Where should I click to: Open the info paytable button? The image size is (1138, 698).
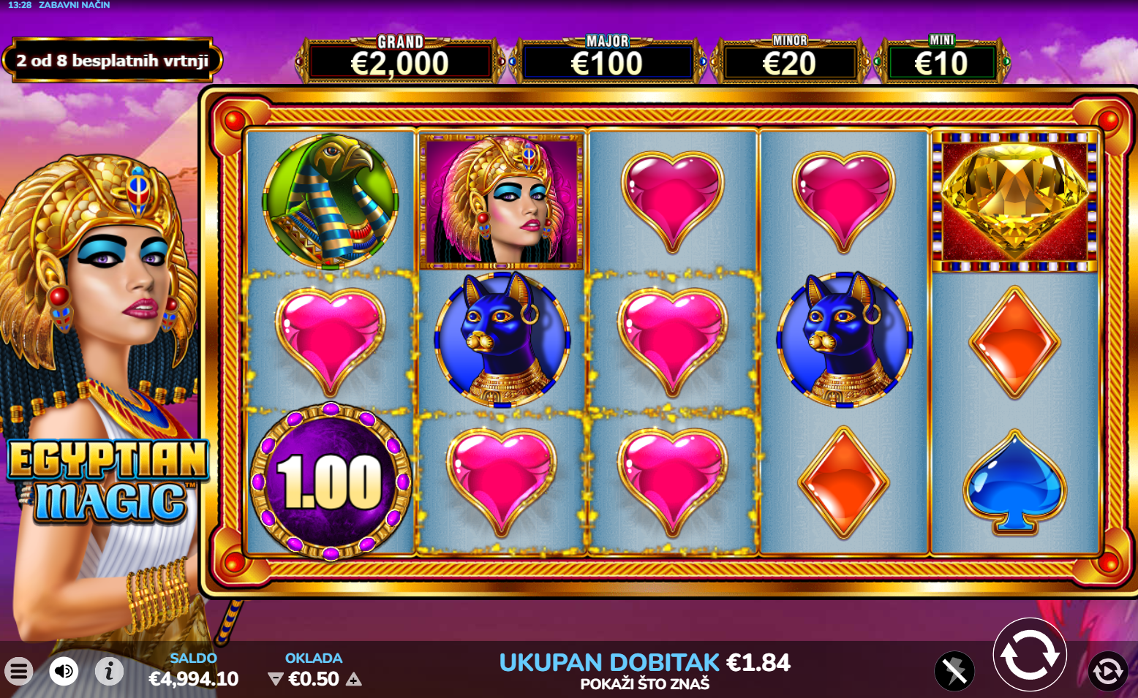tap(109, 670)
